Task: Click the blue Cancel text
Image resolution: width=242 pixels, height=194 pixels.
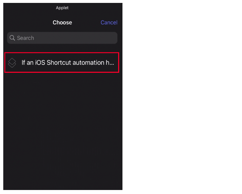Action: pos(109,23)
